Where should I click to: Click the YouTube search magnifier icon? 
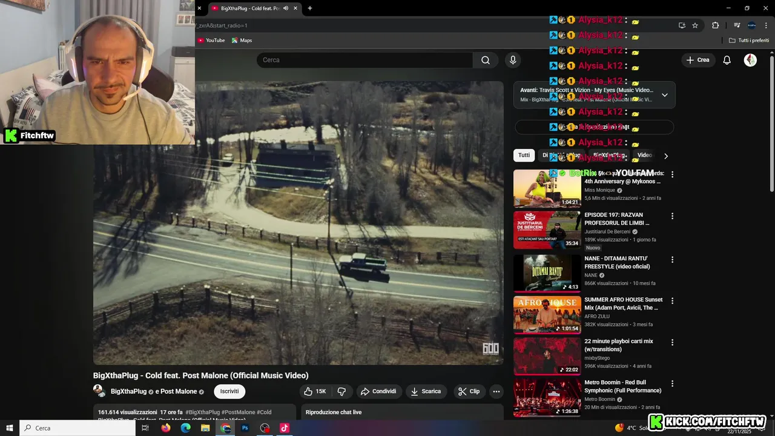coord(486,60)
